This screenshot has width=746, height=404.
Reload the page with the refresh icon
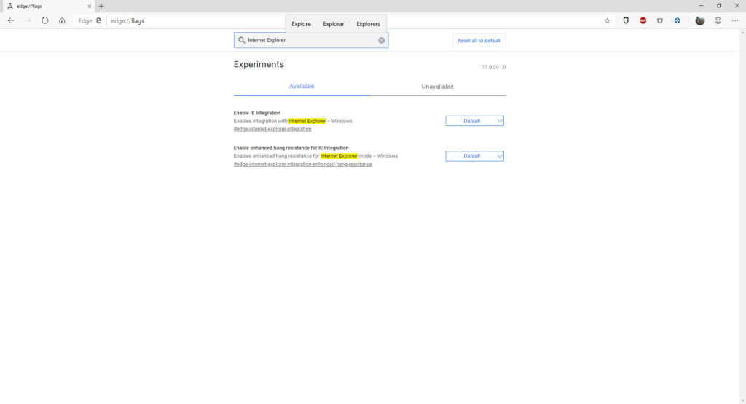pos(45,21)
